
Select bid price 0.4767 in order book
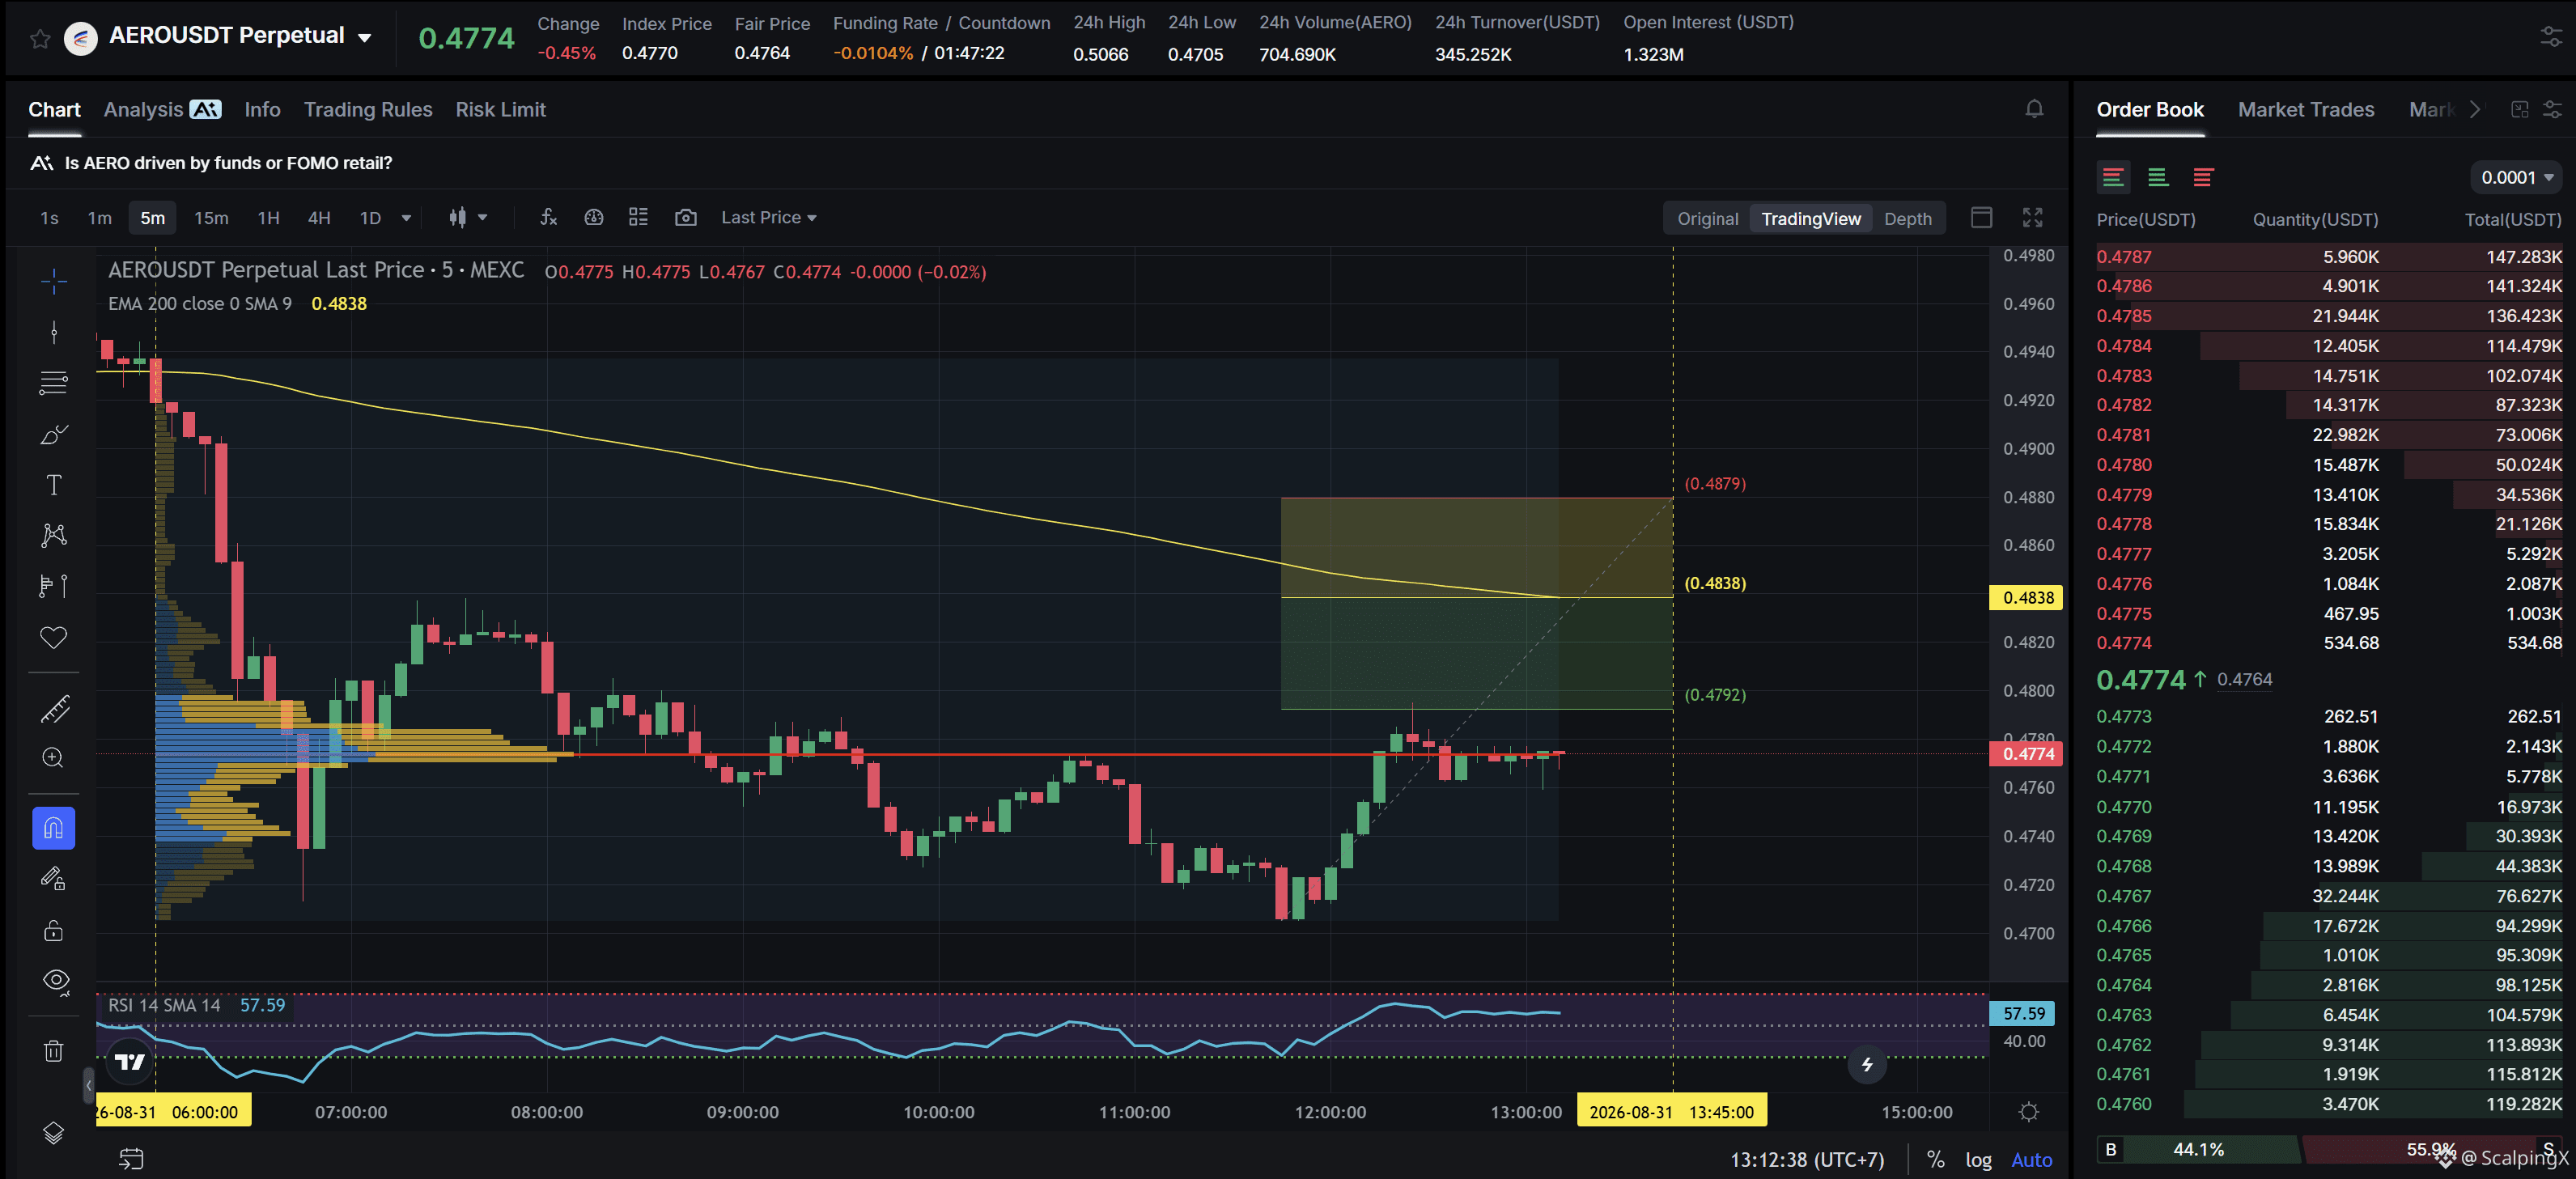[2123, 896]
